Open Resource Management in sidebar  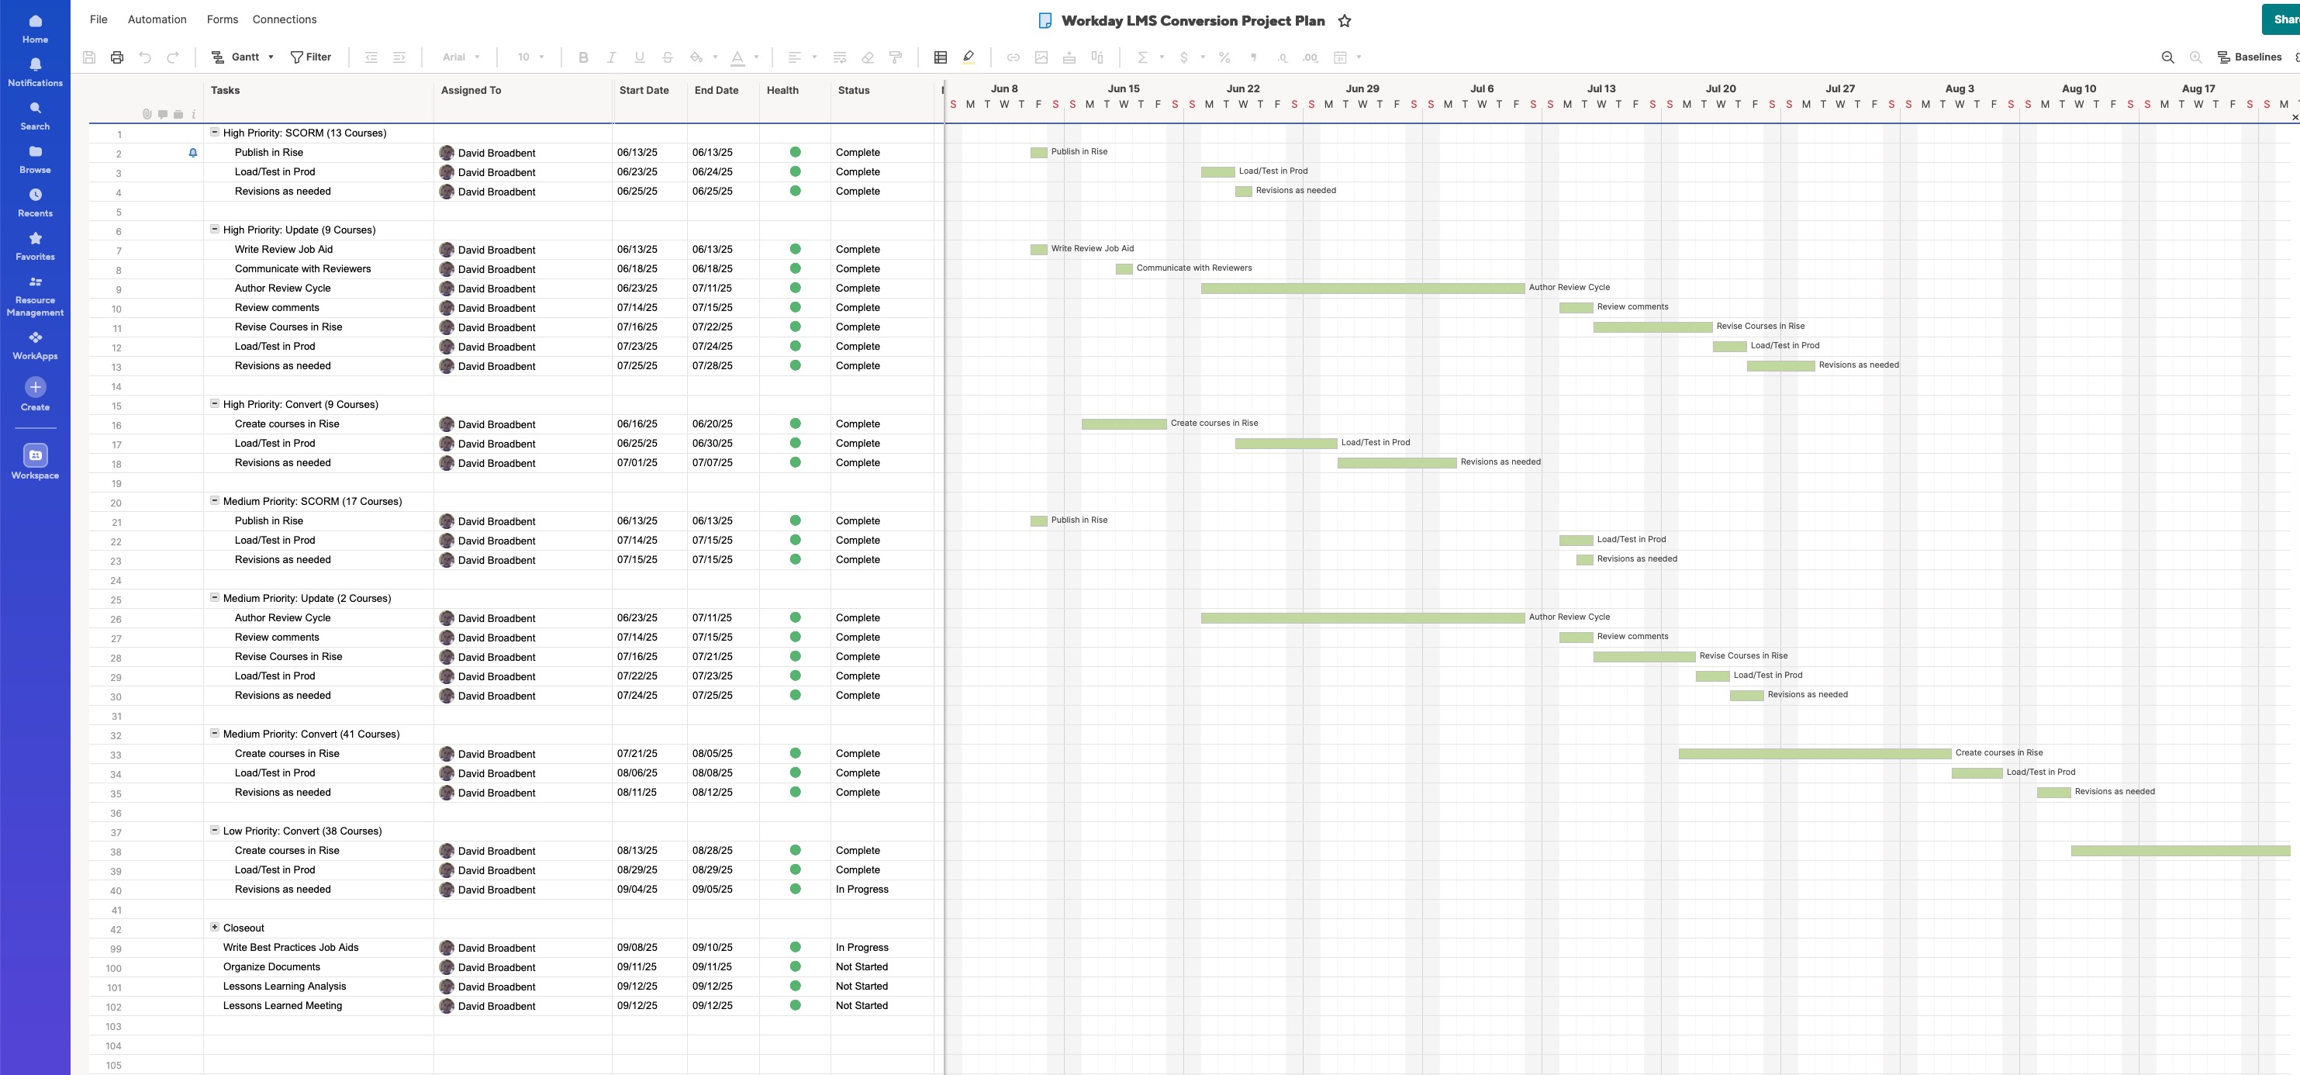35,295
